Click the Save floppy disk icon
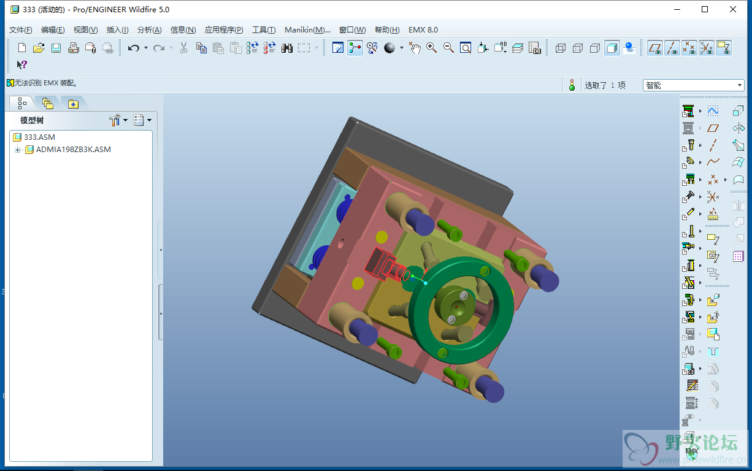Image resolution: width=752 pixels, height=471 pixels. [x=56, y=48]
